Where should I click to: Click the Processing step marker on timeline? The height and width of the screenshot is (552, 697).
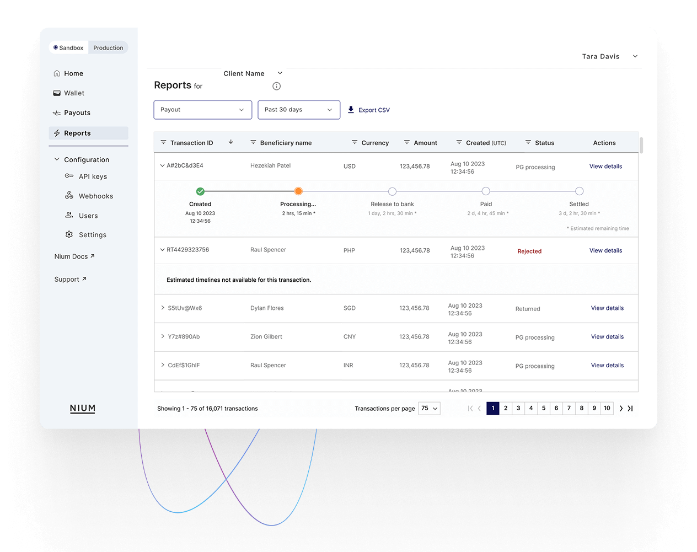click(x=298, y=191)
